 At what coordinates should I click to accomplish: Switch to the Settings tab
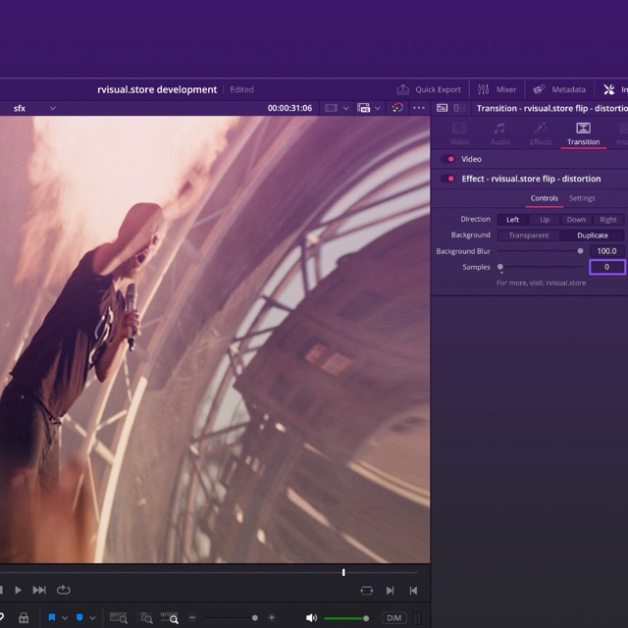[x=582, y=198]
